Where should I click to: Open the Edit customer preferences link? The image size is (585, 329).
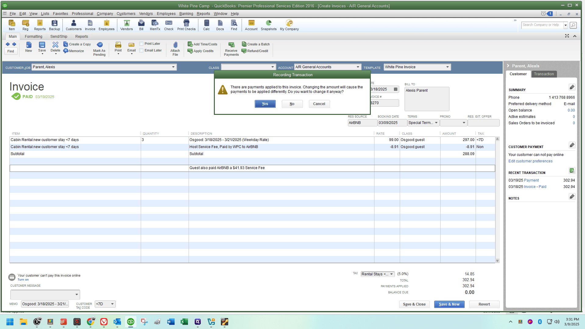click(x=530, y=161)
